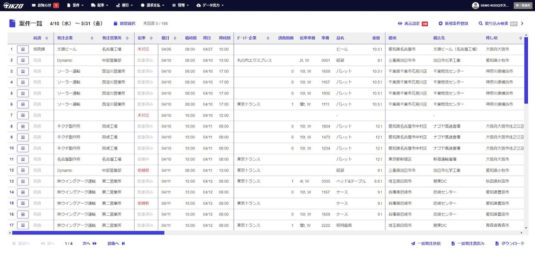
Task: Click the user avatar icon
Action: coord(475,5)
